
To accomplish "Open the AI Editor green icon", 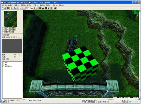I will tap(46, 8).
